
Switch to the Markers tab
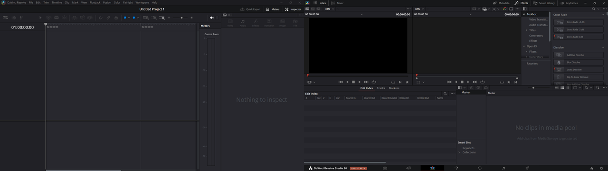click(394, 88)
